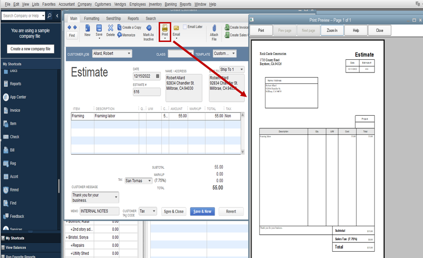Open the Ship To 1 dropdown
This screenshot has width=423, height=258.
(x=241, y=69)
